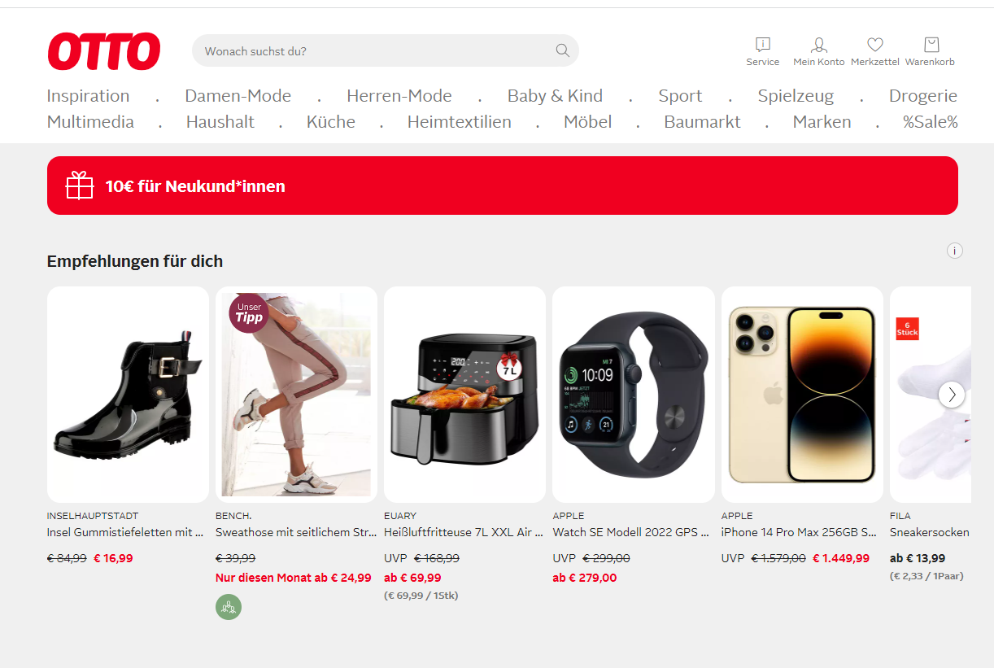Select the %Sale% menu item
The image size is (994, 668).
click(x=930, y=122)
